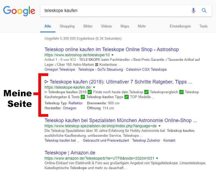
Task: Open the Videos tab
Action: click(x=106, y=26)
